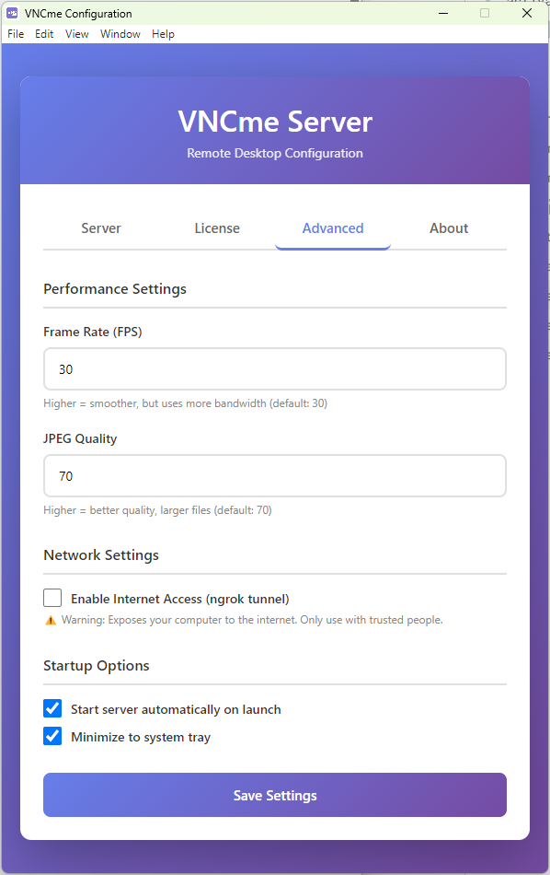Select the JPEG Quality input field
This screenshot has width=550, height=875.
pyautogui.click(x=274, y=475)
